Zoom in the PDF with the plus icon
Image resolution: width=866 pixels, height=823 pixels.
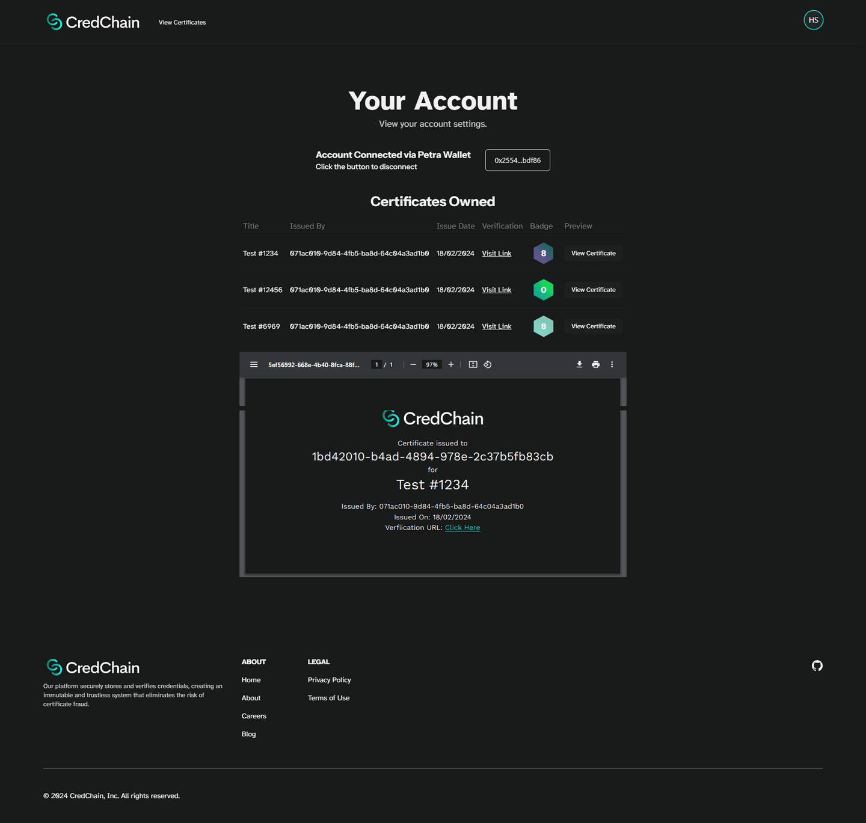point(451,364)
